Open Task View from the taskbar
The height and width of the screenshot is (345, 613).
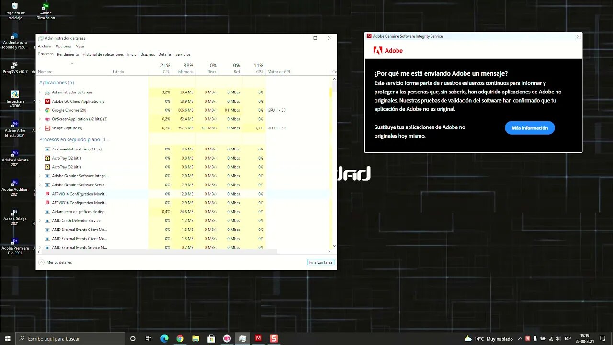[148, 339]
